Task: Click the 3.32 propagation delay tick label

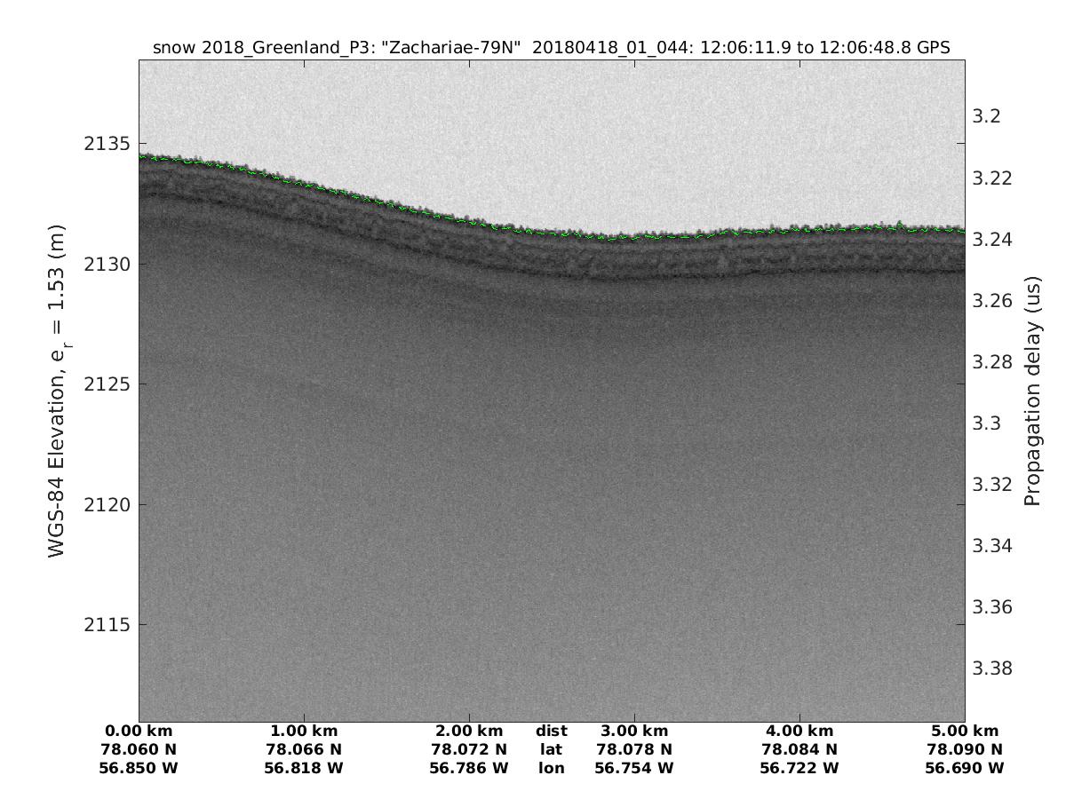Action: [x=992, y=485]
